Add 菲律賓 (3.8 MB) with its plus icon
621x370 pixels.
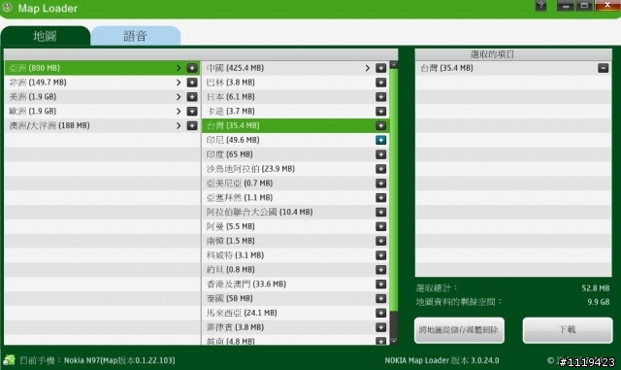tap(381, 327)
